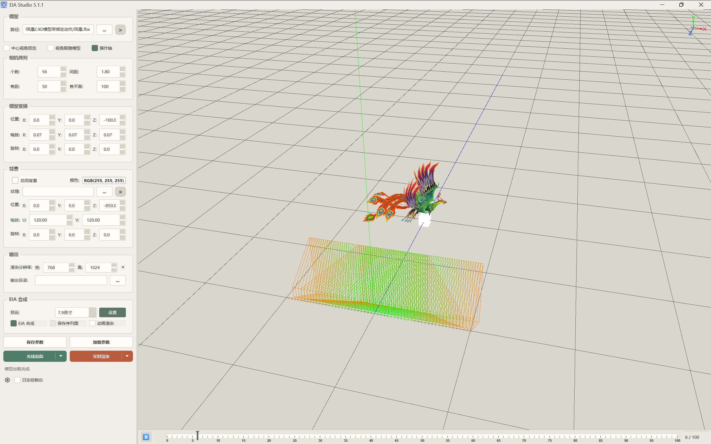Screen dimensions: 711x444
Task: Click the output directory input field
Action: pos(71,280)
